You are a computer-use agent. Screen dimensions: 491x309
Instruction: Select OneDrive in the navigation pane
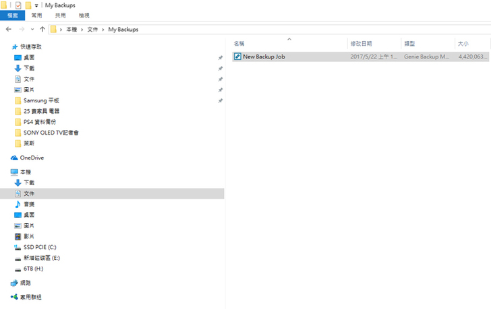click(x=32, y=158)
